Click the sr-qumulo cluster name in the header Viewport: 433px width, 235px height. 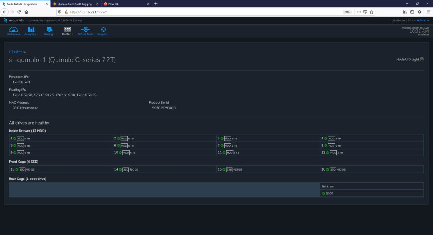(16, 20)
